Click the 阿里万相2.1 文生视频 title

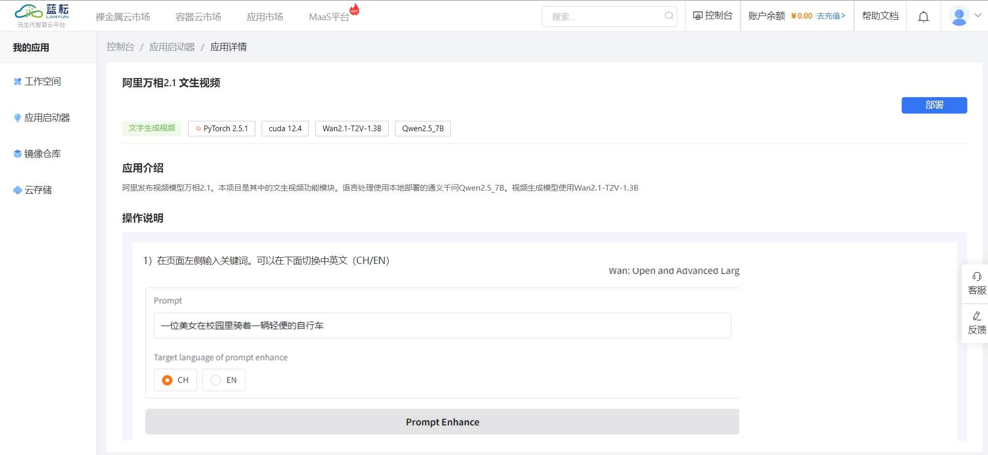click(x=171, y=83)
